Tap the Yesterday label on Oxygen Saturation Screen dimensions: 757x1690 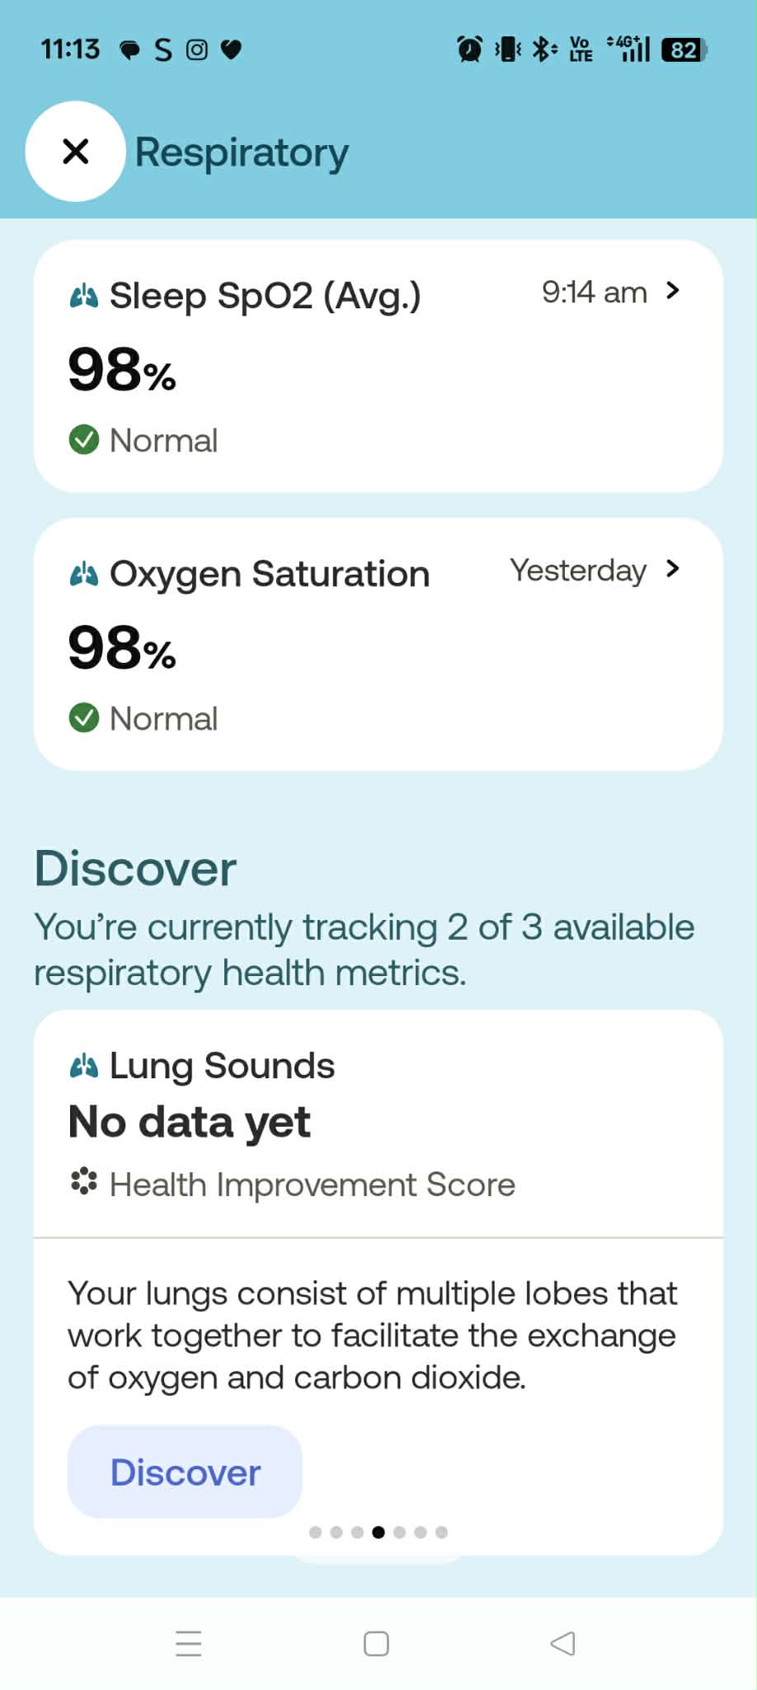tap(577, 570)
